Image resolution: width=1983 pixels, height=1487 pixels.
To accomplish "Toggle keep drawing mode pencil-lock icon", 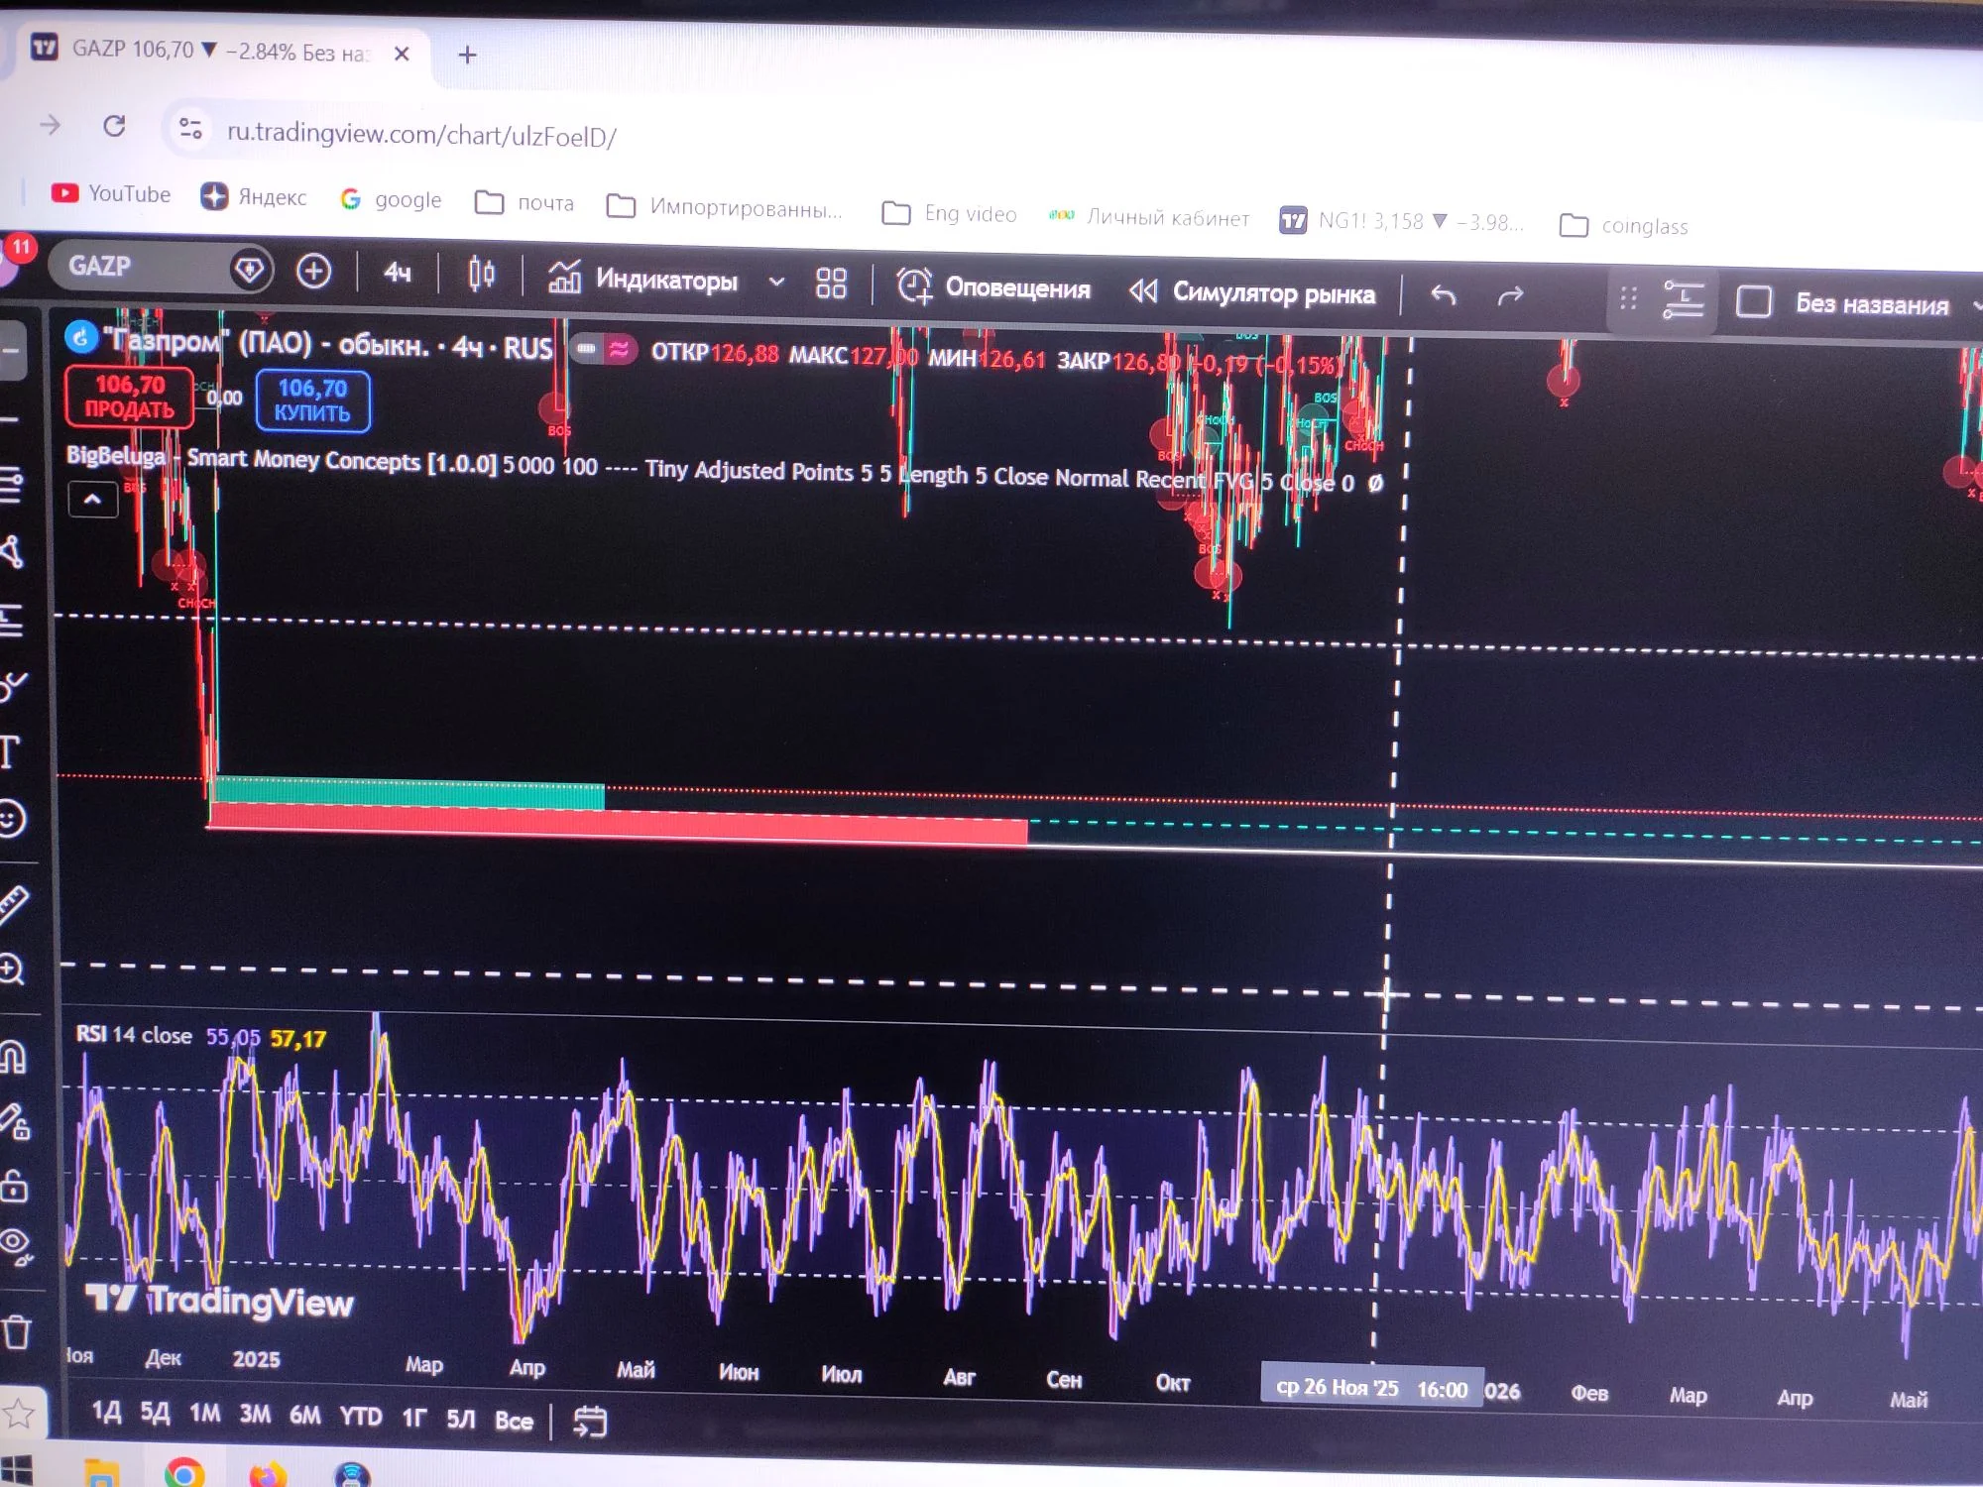I will pyautogui.click(x=14, y=1121).
